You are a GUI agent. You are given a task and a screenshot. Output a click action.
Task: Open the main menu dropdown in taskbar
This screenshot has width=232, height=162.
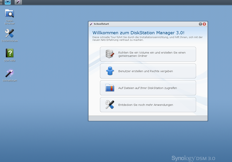click(x=8, y=2)
